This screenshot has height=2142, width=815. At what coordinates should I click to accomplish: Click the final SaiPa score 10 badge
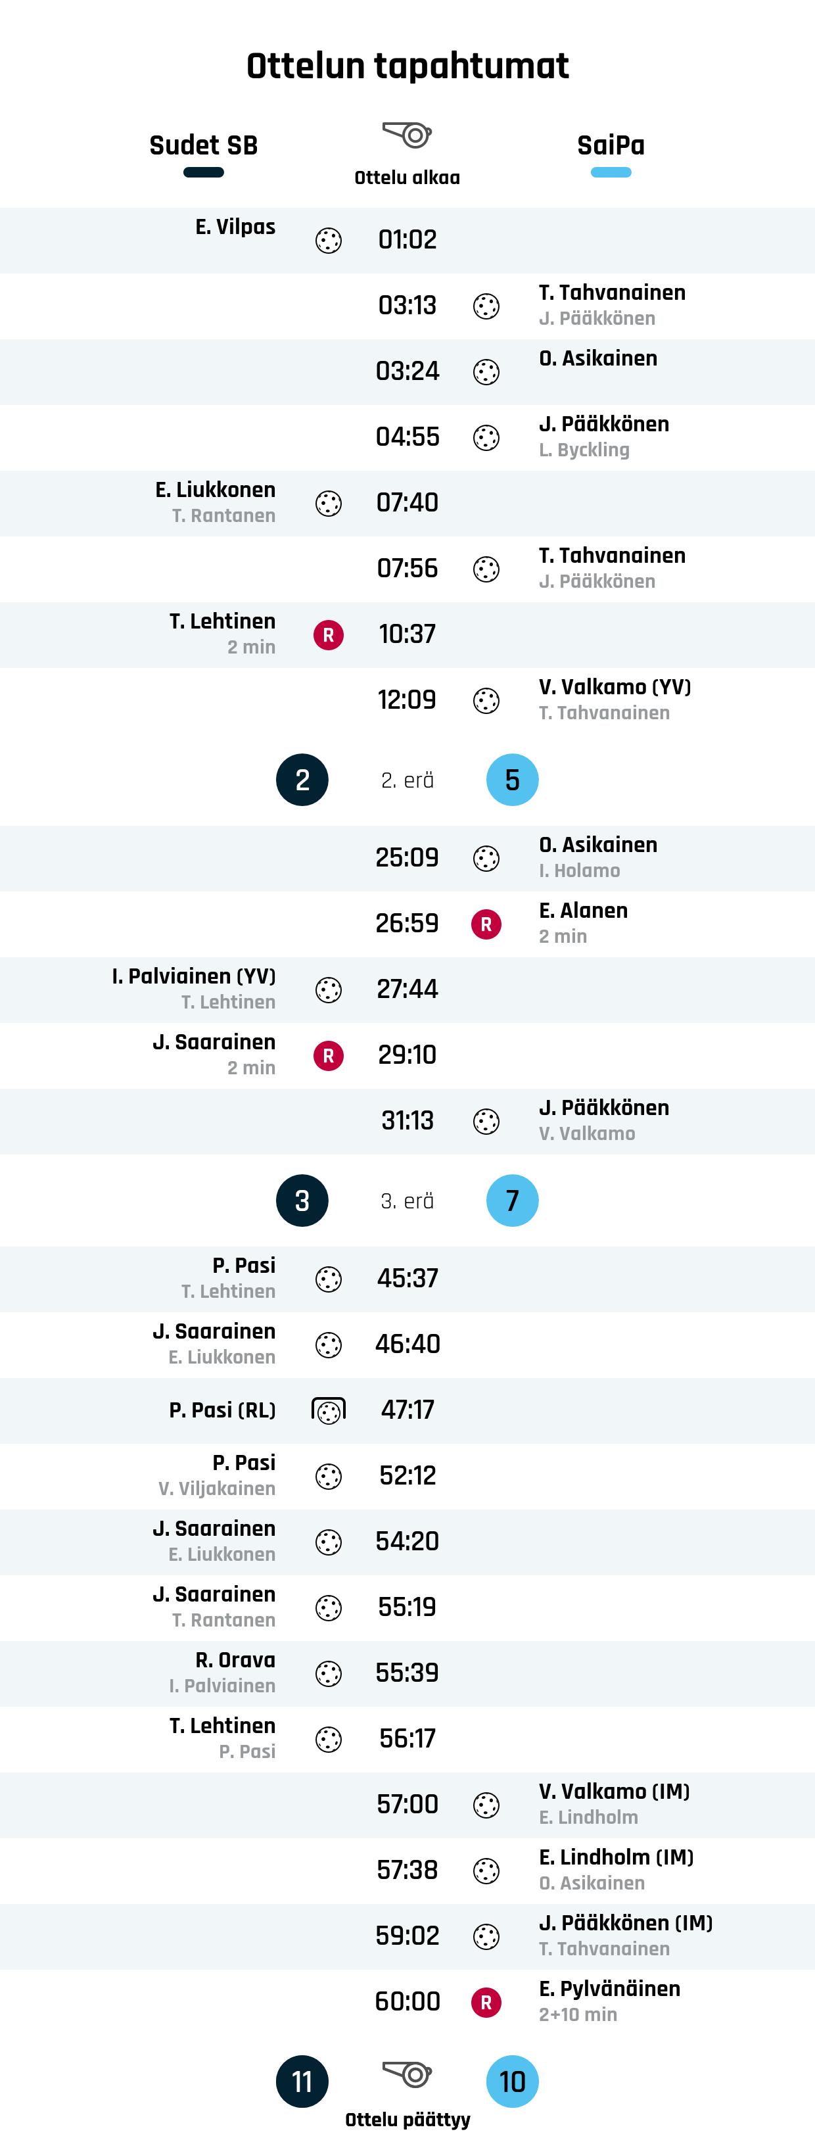click(x=512, y=2082)
